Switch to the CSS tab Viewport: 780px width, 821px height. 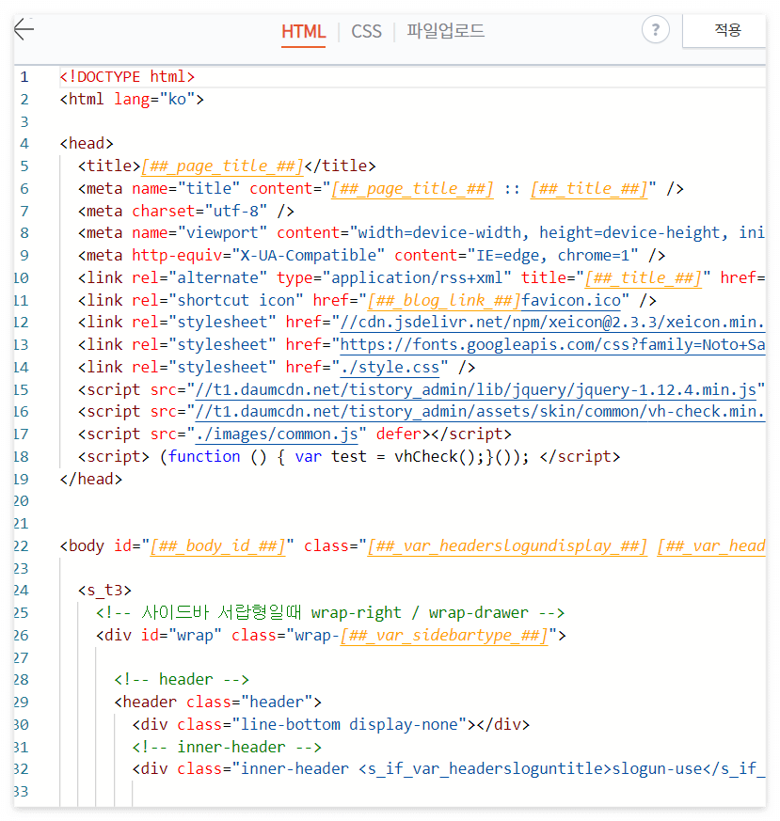tap(366, 31)
